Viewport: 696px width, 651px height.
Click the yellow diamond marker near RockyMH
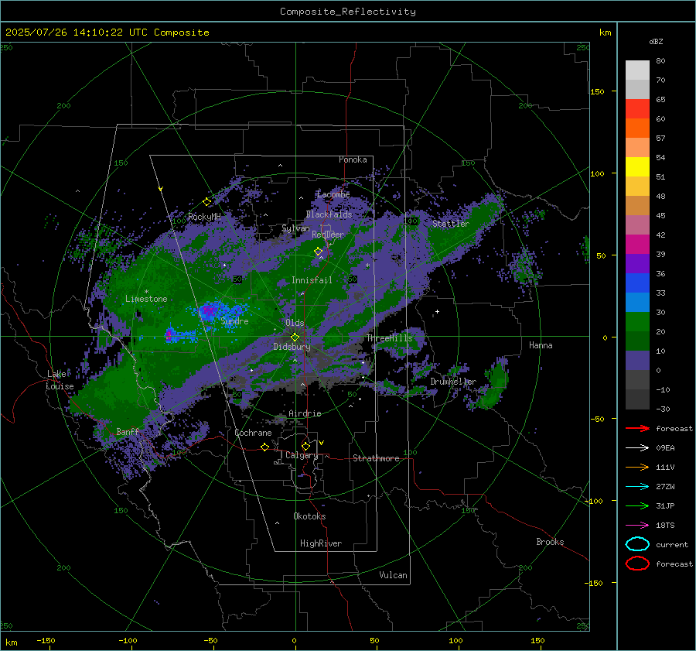(206, 202)
